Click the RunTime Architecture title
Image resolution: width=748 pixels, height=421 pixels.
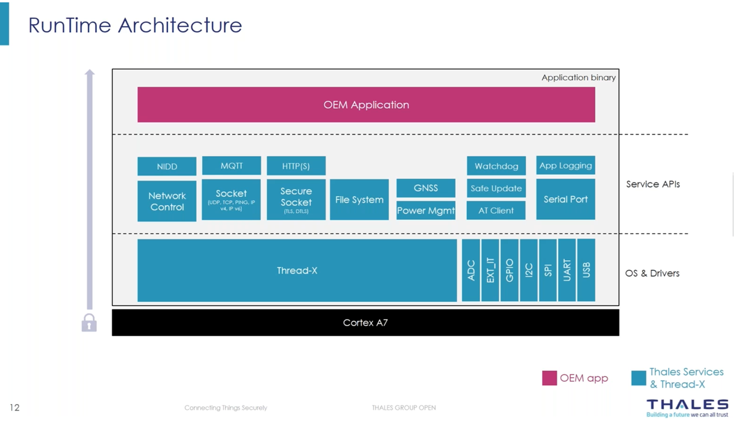point(135,25)
